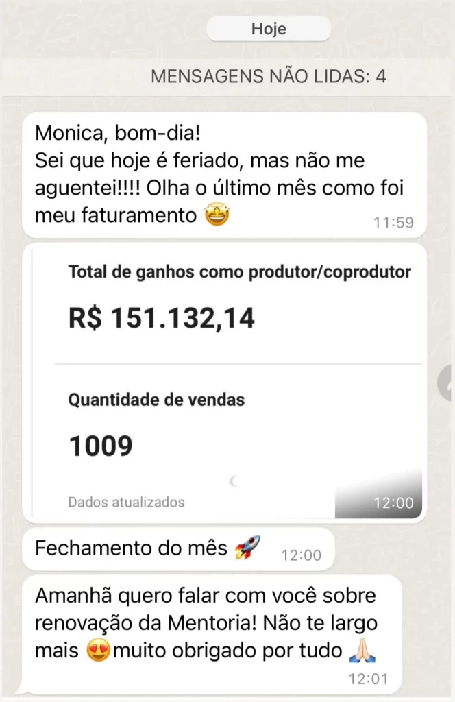455x702 pixels.
Task: Tap the Hoje date pill
Action: pos(269,29)
